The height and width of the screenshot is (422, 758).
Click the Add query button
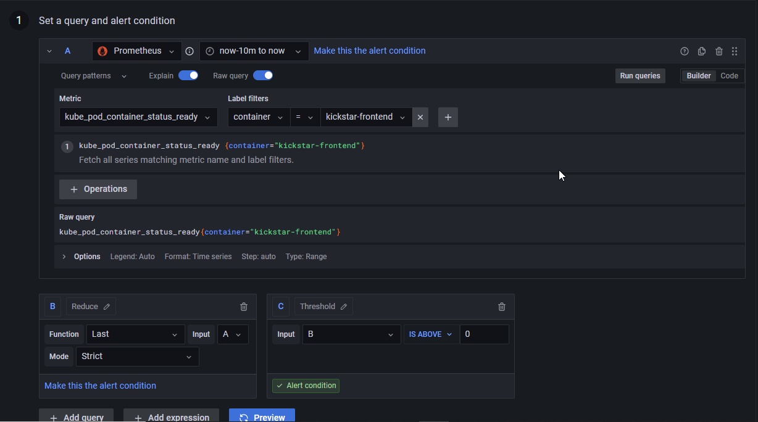77,416
